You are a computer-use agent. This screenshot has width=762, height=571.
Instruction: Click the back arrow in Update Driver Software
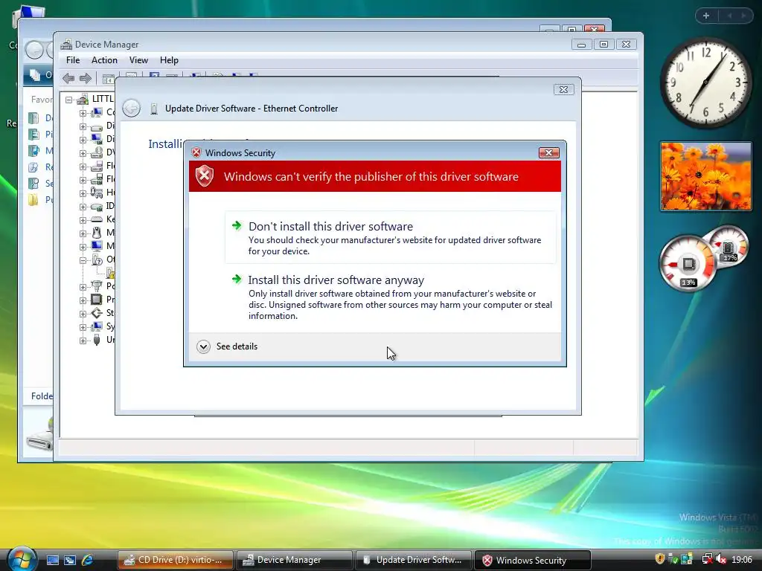click(131, 108)
